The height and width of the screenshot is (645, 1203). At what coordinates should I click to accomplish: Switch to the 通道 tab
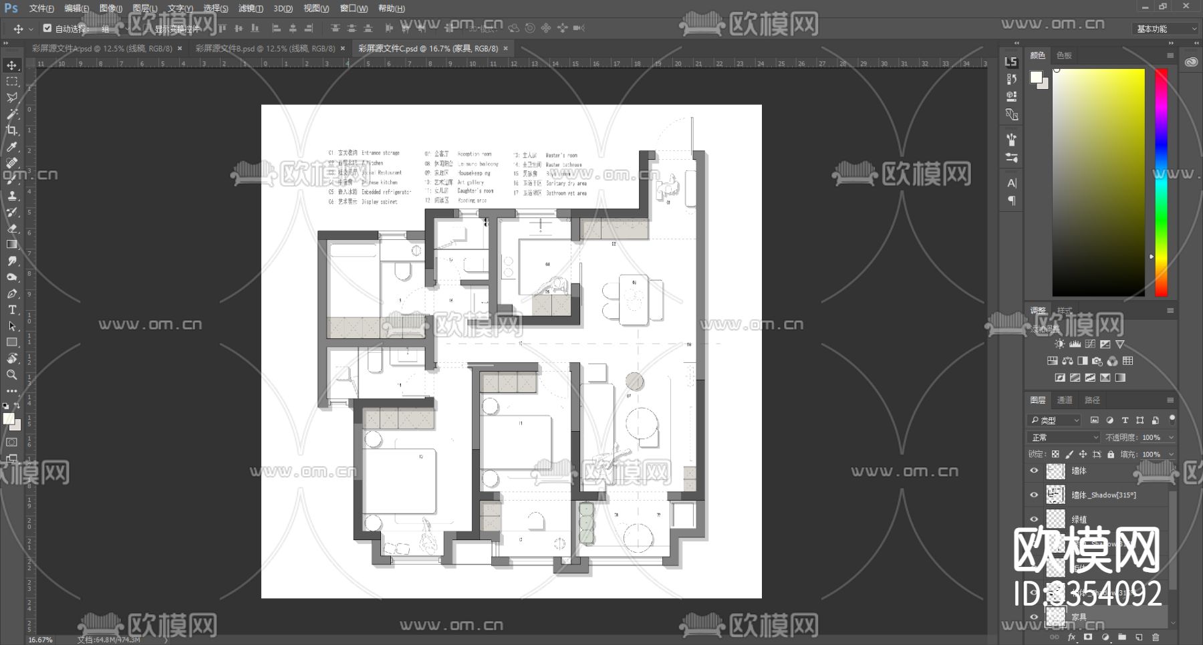(x=1065, y=400)
